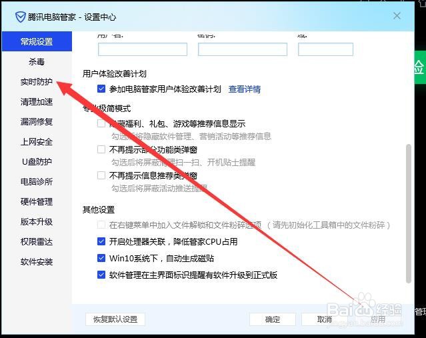Click the first proxy input field
426x338 pixels.
click(x=143, y=49)
